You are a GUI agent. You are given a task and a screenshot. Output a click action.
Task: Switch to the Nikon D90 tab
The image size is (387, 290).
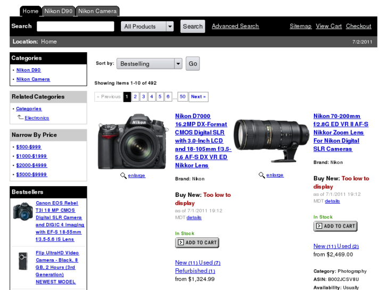58,11
